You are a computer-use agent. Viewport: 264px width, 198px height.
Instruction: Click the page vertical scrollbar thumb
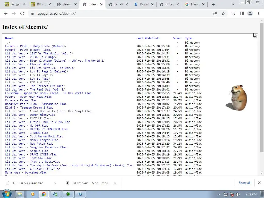tap(262, 87)
